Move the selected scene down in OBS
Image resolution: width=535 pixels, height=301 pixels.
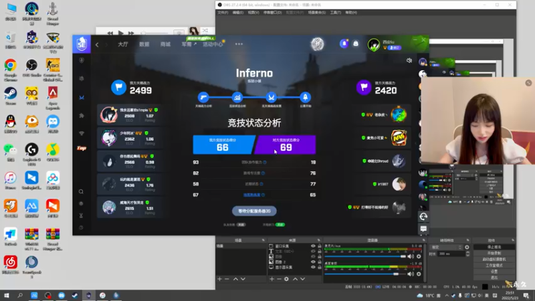(243, 279)
